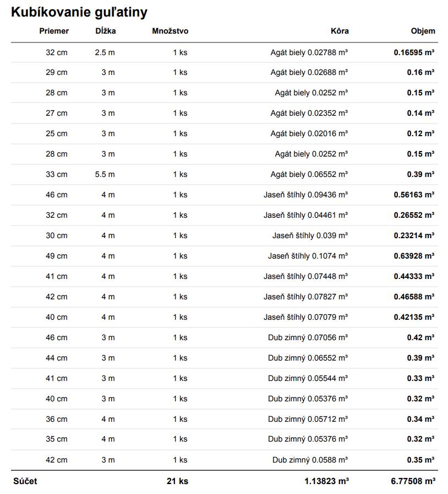Select the Kôra column header
The height and width of the screenshot is (494, 448).
[340, 31]
